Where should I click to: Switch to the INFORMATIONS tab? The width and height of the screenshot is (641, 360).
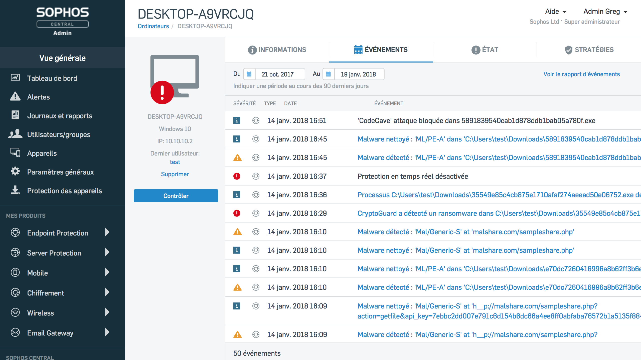tap(277, 50)
